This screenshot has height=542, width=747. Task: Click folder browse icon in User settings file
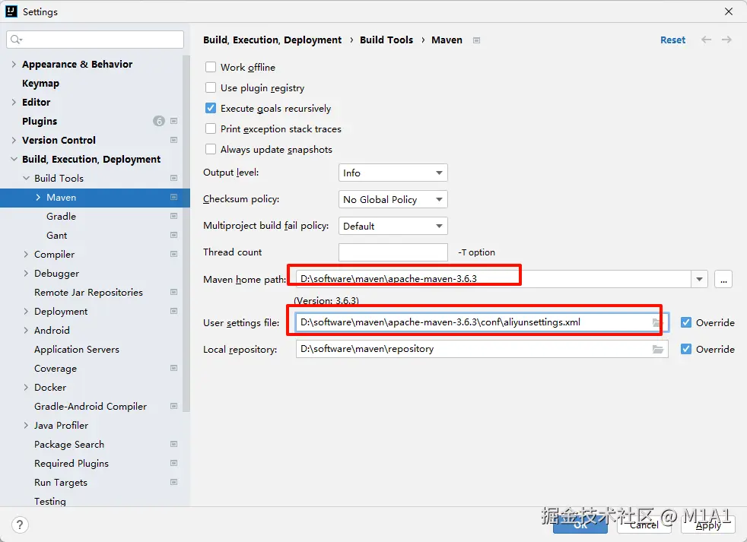(657, 322)
